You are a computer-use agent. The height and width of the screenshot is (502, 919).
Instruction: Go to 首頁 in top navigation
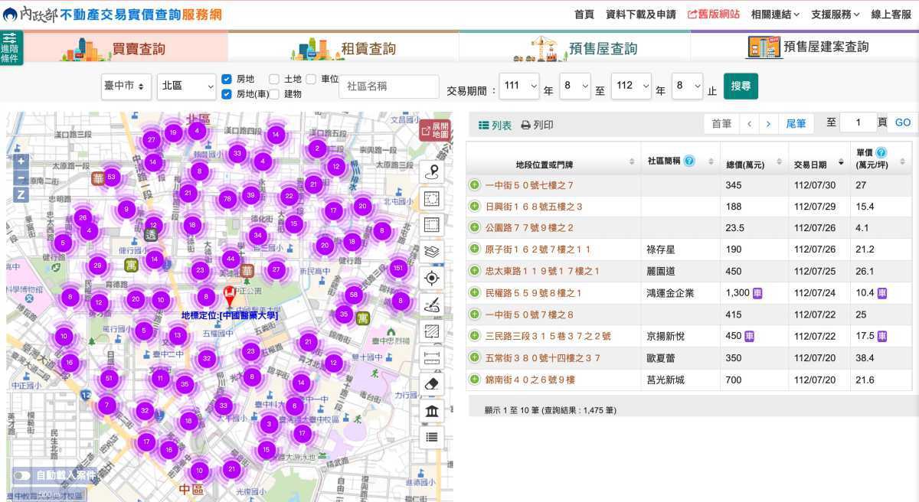pyautogui.click(x=584, y=15)
